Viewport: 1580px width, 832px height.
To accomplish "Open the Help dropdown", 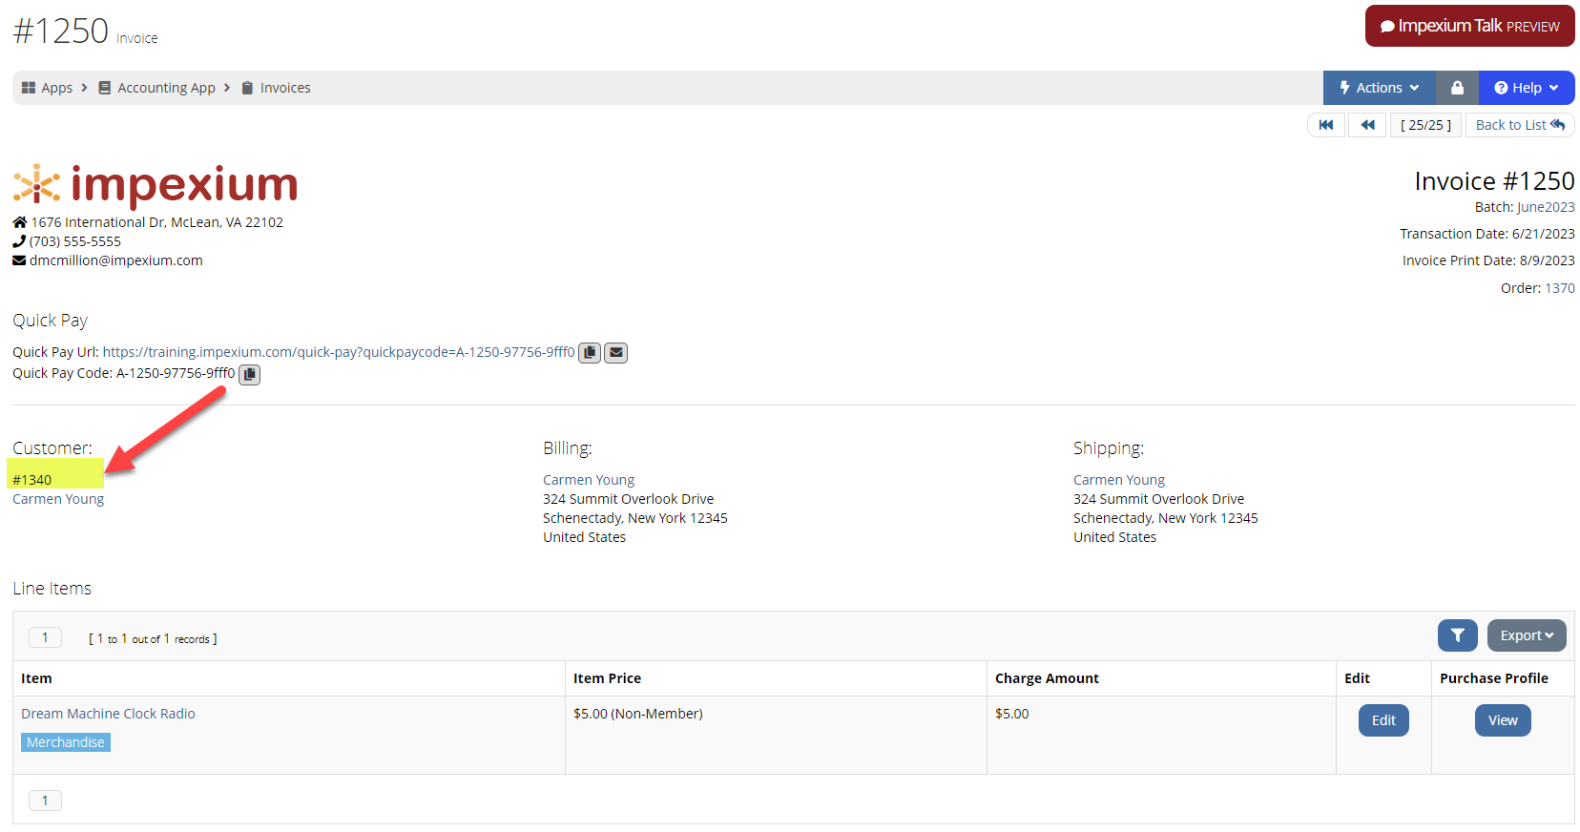I will coord(1527,88).
